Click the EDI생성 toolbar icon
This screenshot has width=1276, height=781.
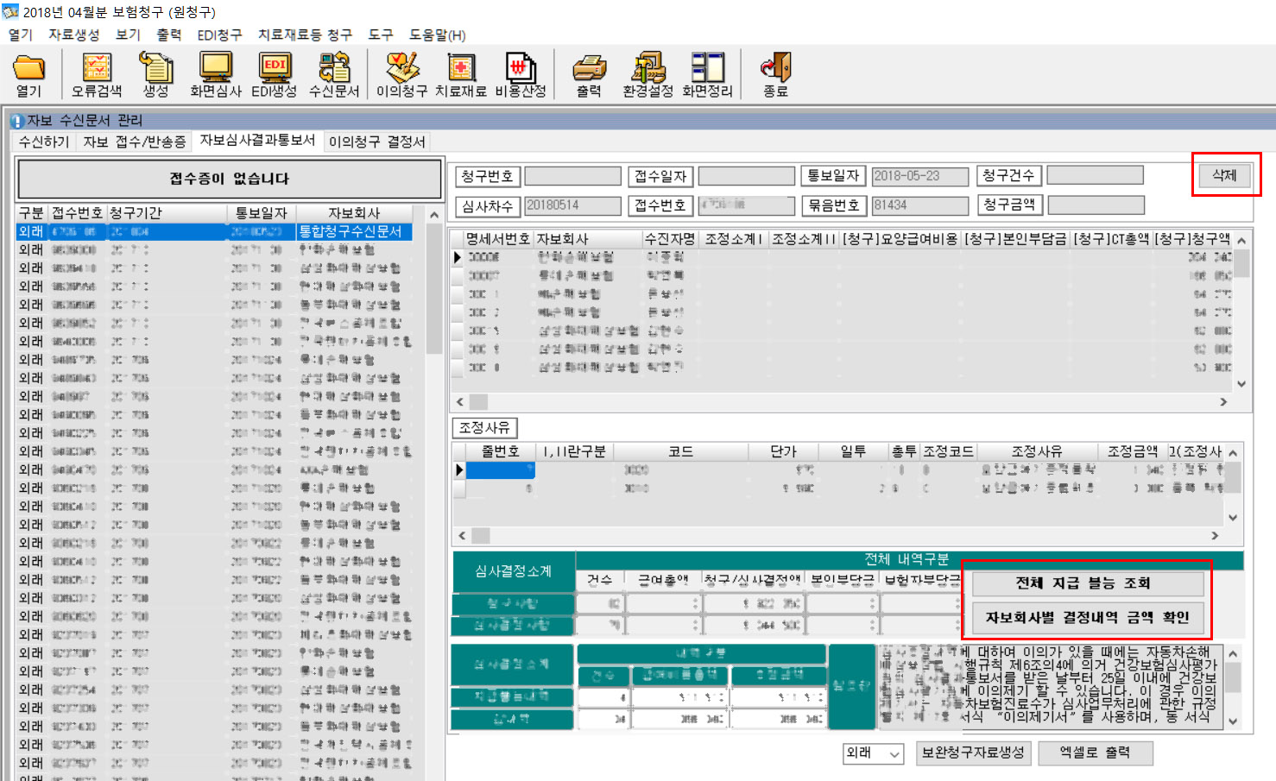point(275,69)
